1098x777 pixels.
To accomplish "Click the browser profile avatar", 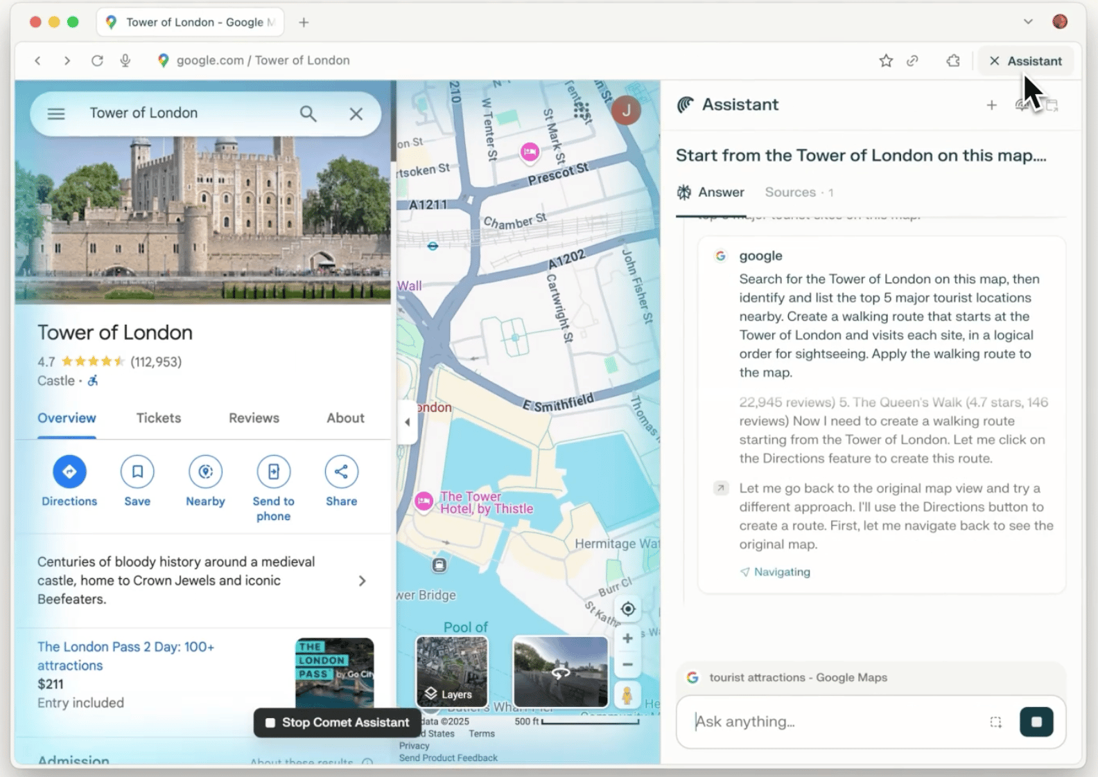I will 1060,21.
